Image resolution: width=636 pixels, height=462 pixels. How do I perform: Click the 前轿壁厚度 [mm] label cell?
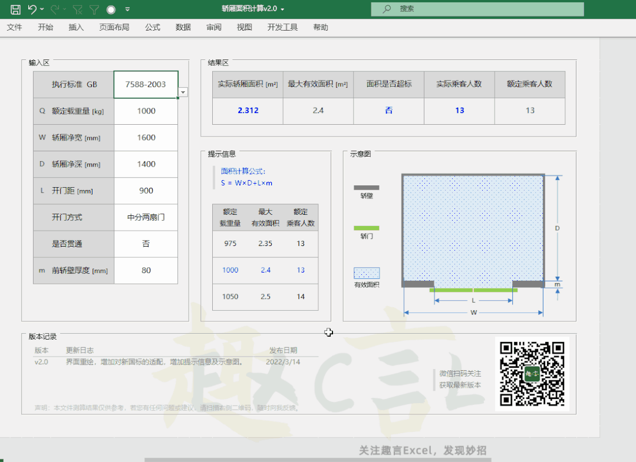[74, 271]
